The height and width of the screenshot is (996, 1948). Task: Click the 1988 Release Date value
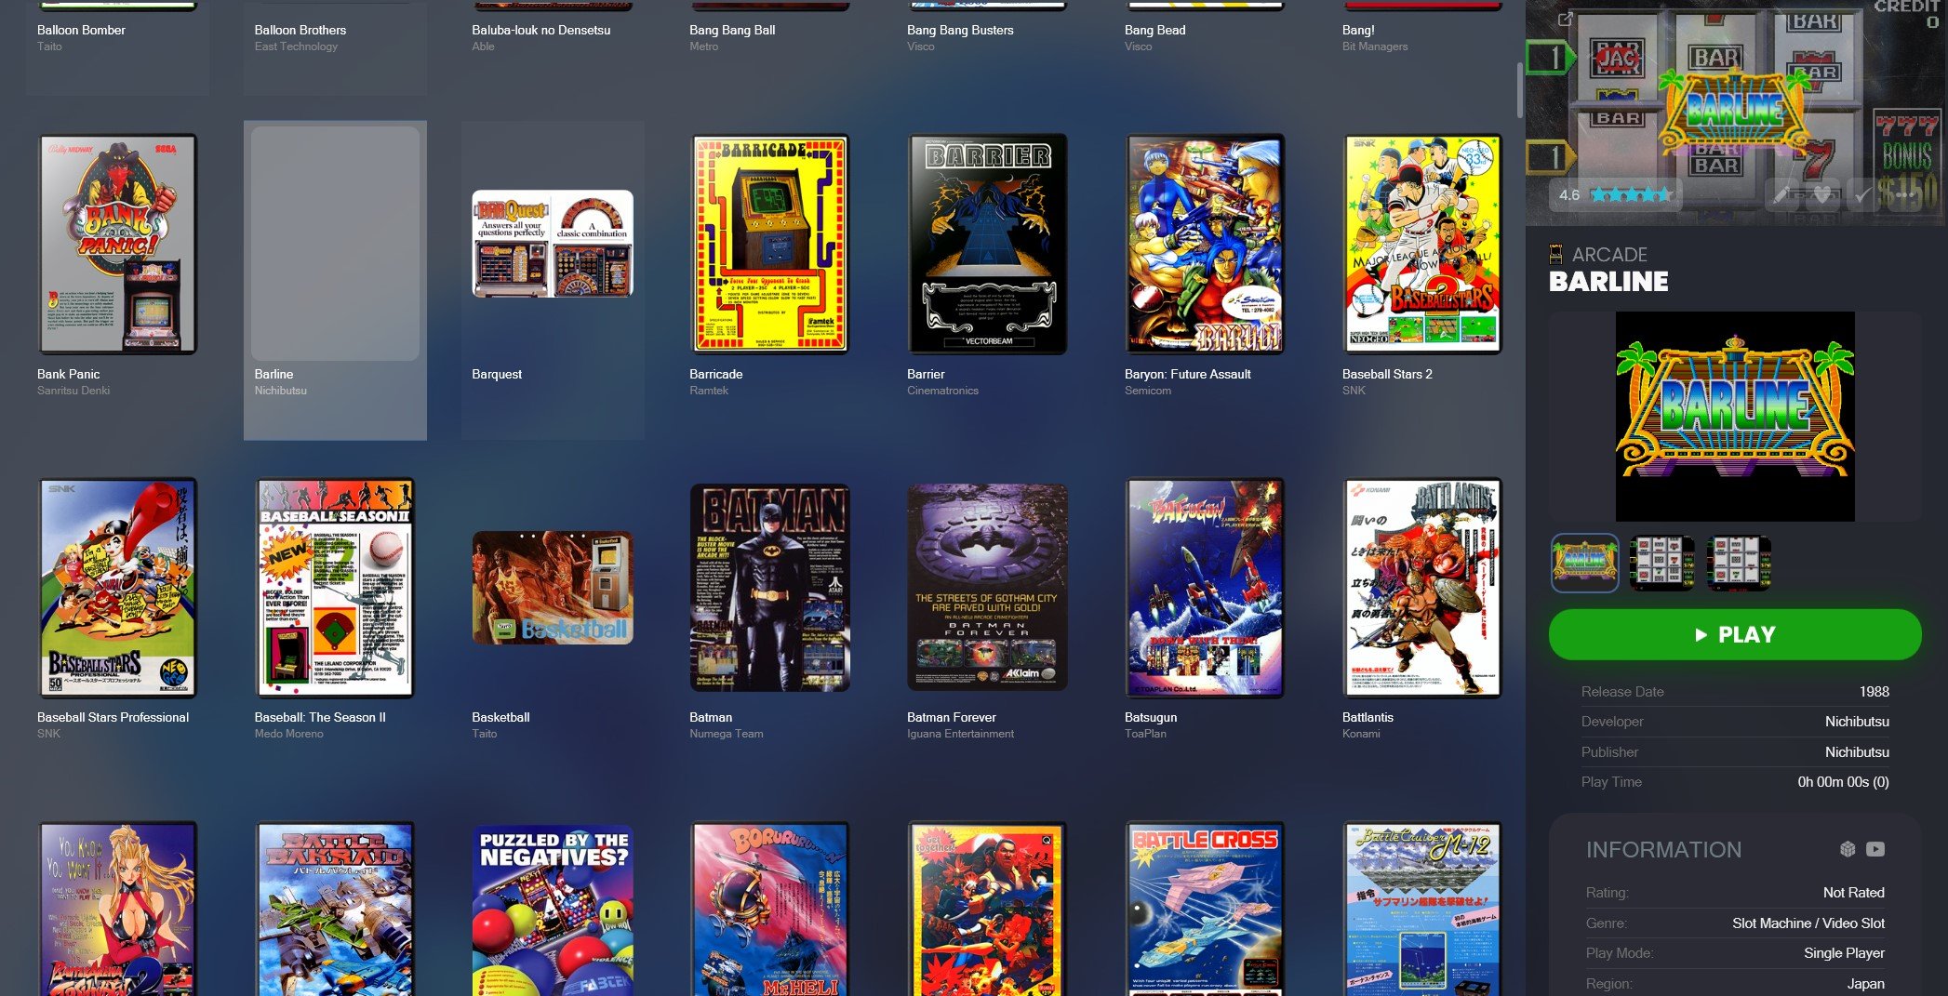1875,692
